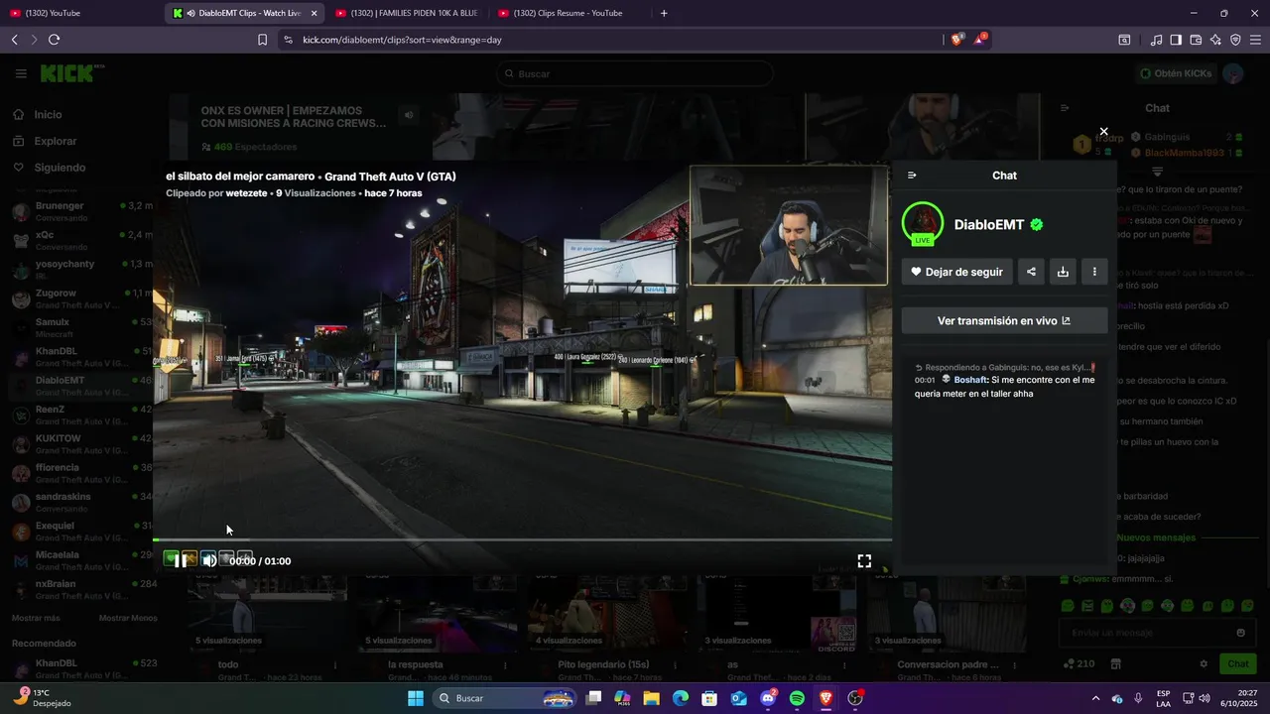Open wetezete clipper profile link

[x=247, y=193]
